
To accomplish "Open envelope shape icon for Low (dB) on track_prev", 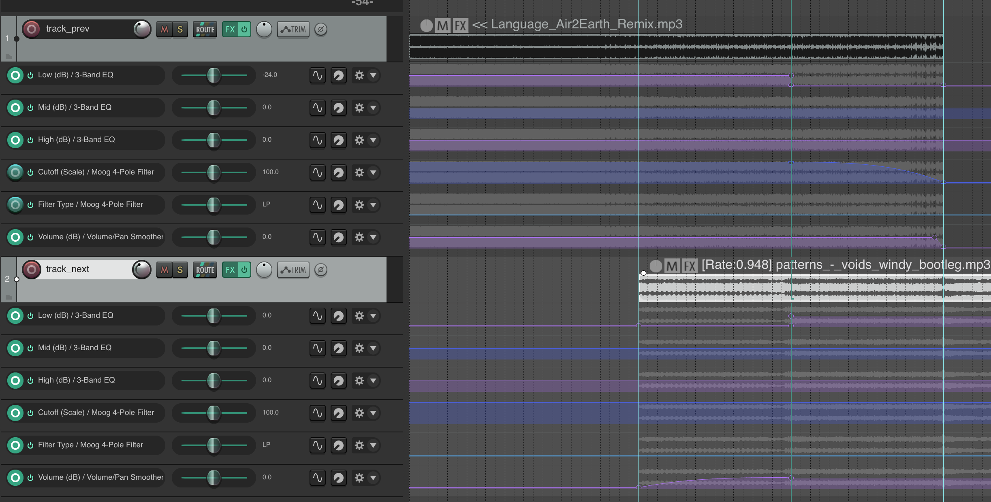I will (x=318, y=75).
